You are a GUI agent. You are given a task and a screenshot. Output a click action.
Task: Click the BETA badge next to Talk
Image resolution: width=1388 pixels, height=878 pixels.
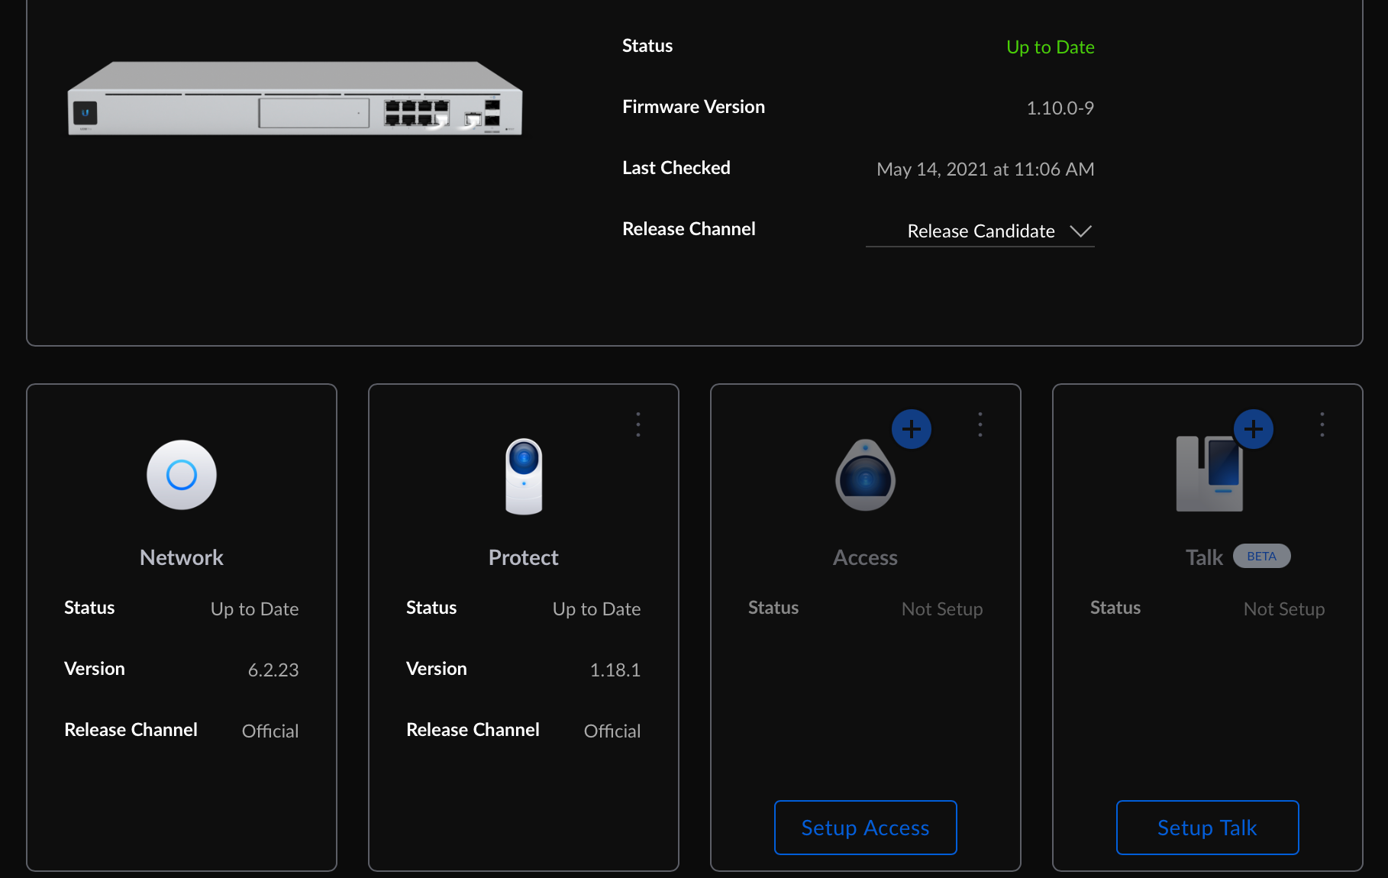point(1261,557)
